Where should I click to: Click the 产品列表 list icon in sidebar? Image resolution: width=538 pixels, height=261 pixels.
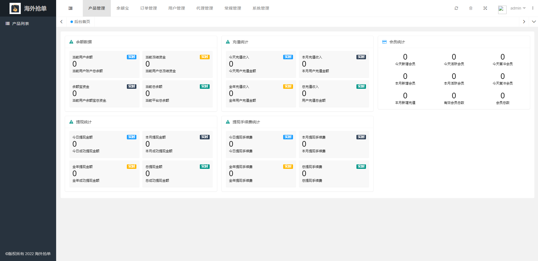[8, 23]
